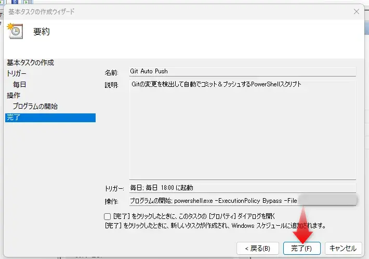Jump to the トリガー step in sidebar

click(x=16, y=74)
